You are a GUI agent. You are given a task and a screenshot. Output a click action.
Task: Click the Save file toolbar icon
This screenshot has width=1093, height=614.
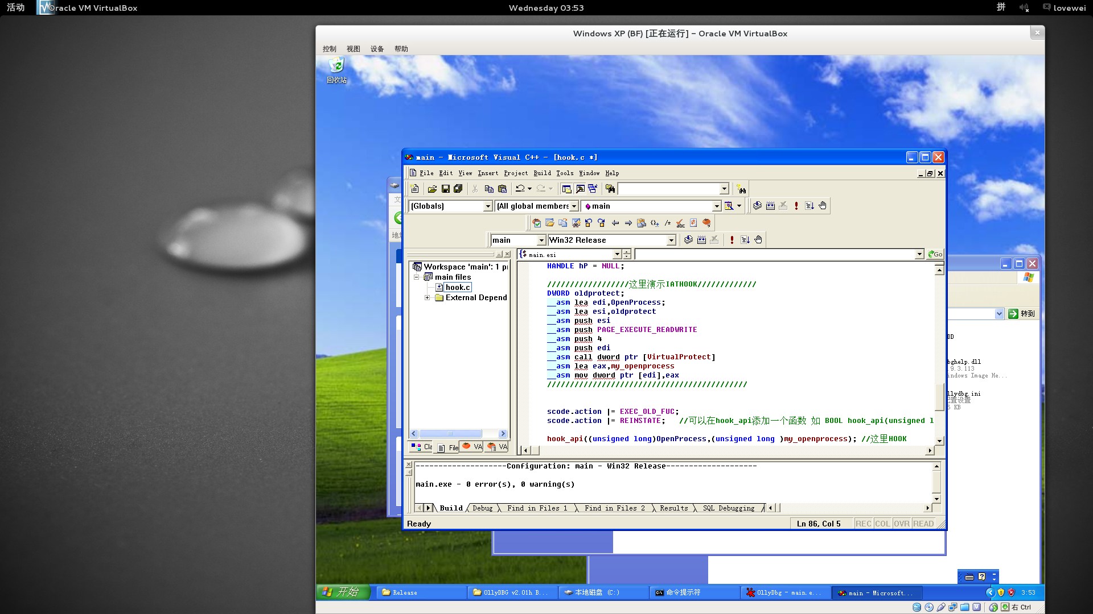445,189
